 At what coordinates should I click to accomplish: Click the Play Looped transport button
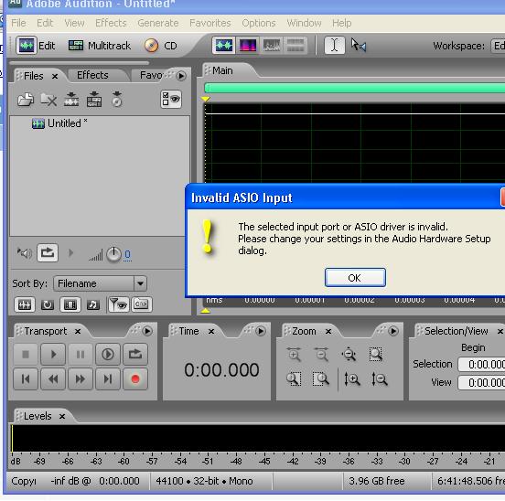click(x=135, y=355)
